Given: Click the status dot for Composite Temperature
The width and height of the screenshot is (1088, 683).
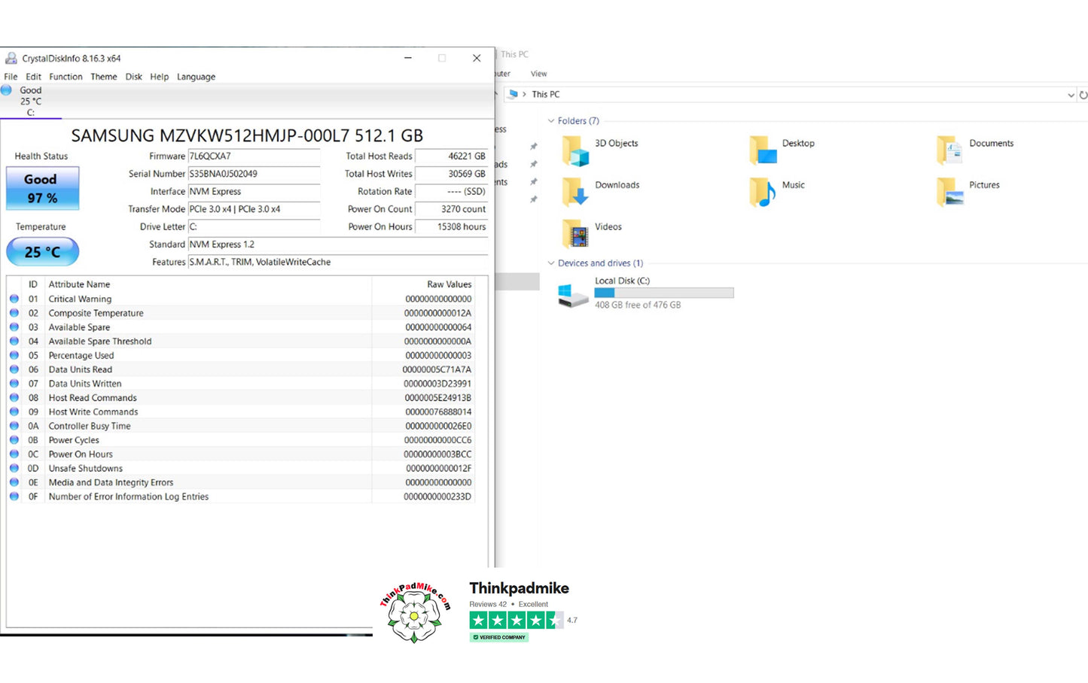Looking at the screenshot, I should point(14,313).
